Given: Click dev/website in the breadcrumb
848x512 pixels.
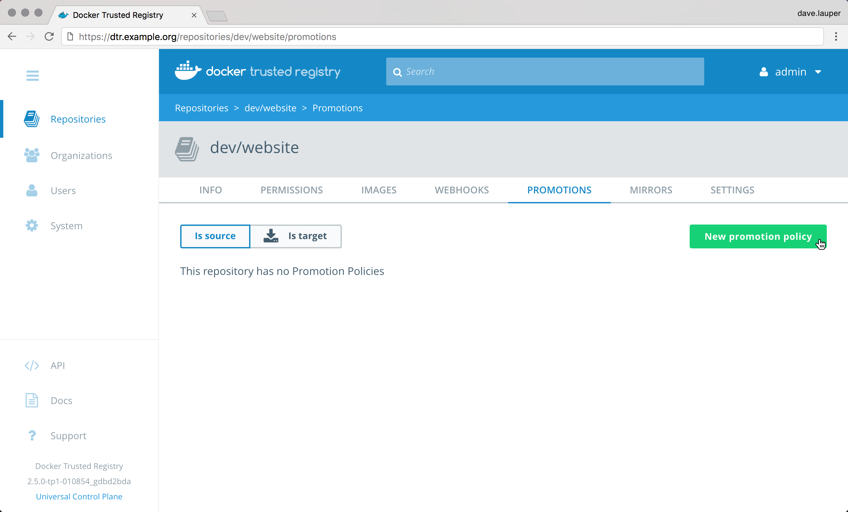Looking at the screenshot, I should (x=270, y=108).
